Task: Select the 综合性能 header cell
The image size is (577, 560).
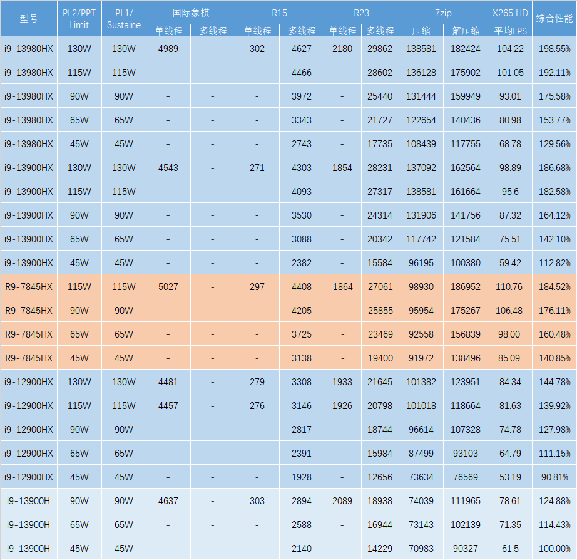Action: [554, 18]
